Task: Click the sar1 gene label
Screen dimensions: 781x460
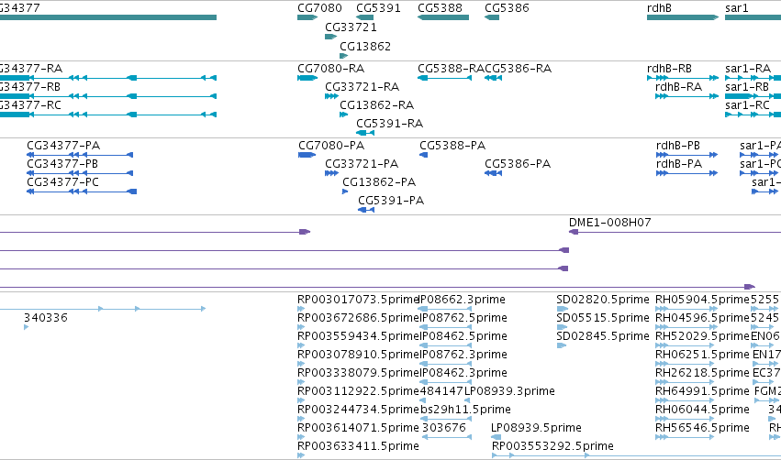Action: click(737, 8)
